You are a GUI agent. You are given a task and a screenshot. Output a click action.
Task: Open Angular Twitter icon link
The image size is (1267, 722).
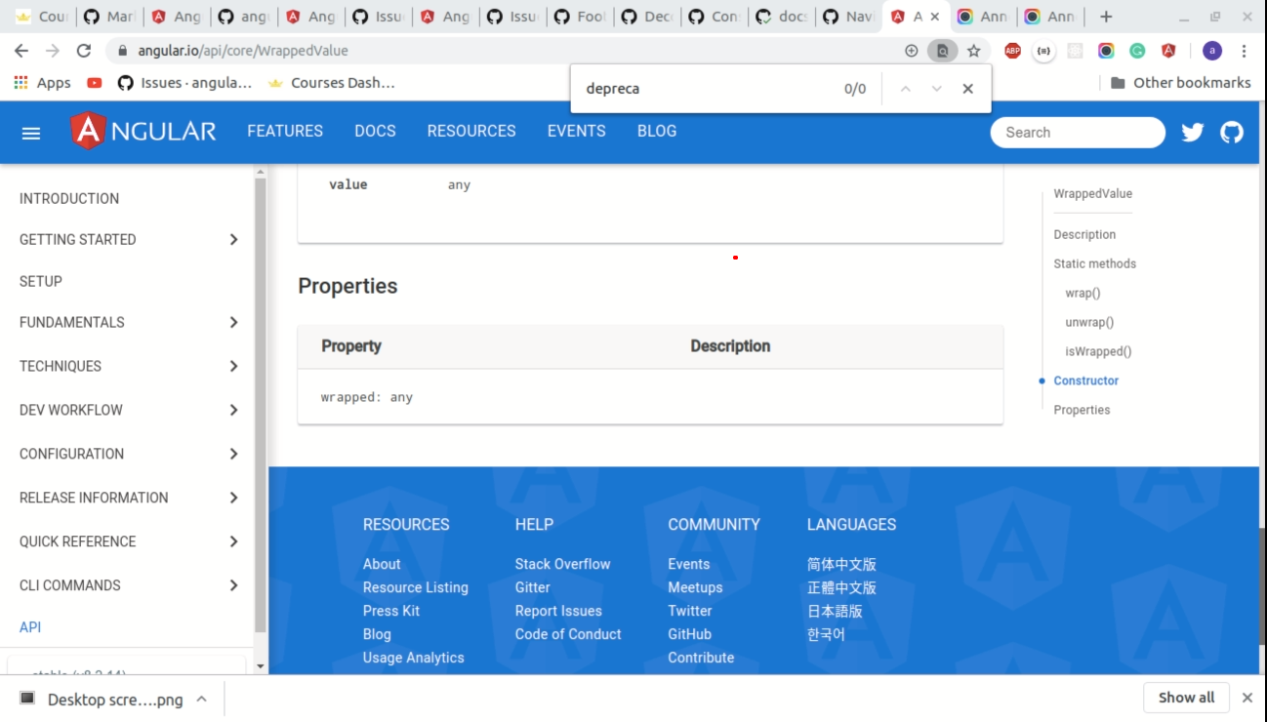(x=1193, y=133)
